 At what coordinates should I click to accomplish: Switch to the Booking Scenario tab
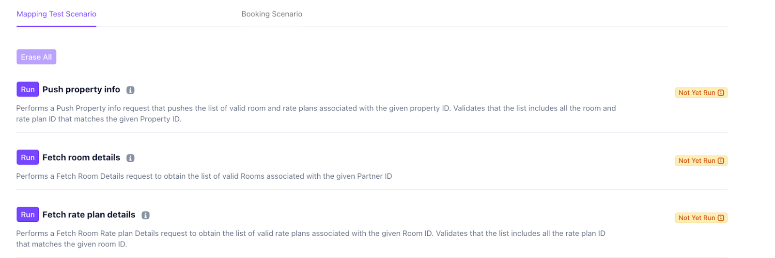click(x=272, y=14)
